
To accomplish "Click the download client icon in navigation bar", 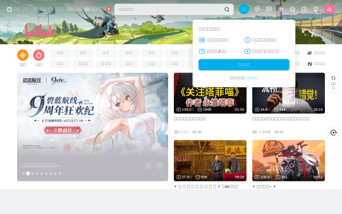I will coord(87,9).
